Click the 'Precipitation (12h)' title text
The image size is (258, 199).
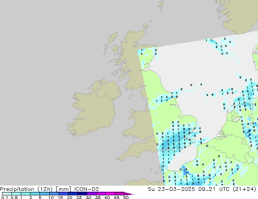coord(26,189)
